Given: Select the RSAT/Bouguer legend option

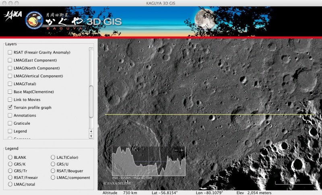Looking at the screenshot, I should click(x=53, y=170).
